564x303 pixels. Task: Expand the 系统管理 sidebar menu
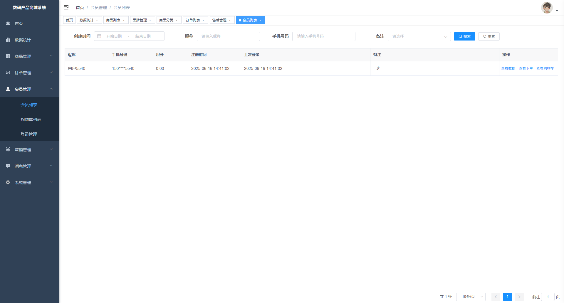29,183
